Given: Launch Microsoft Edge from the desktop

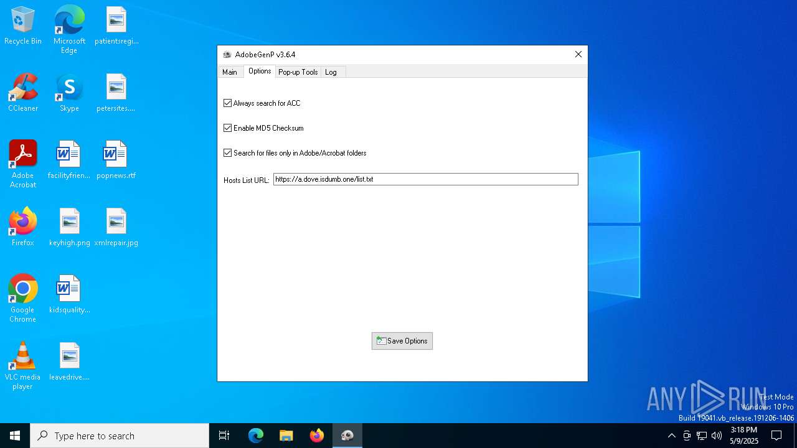Looking at the screenshot, I should click(69, 29).
